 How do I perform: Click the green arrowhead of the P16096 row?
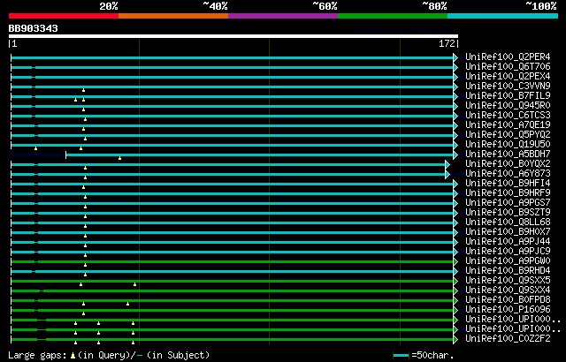tap(455, 310)
